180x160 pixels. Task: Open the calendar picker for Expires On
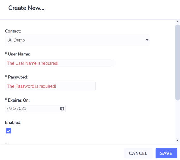point(62,108)
